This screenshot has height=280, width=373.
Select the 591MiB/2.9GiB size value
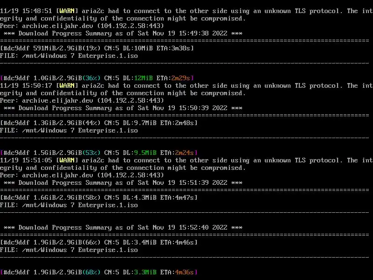57,49
